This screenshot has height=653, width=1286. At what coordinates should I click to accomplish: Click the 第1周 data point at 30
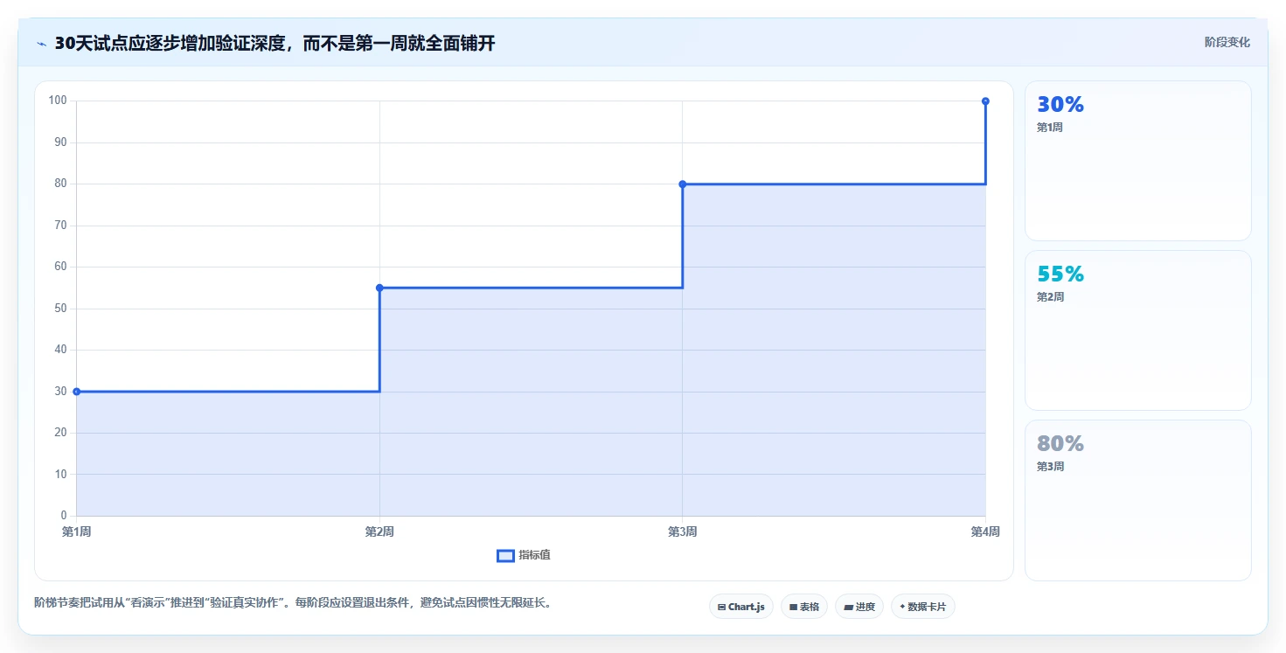click(x=77, y=392)
